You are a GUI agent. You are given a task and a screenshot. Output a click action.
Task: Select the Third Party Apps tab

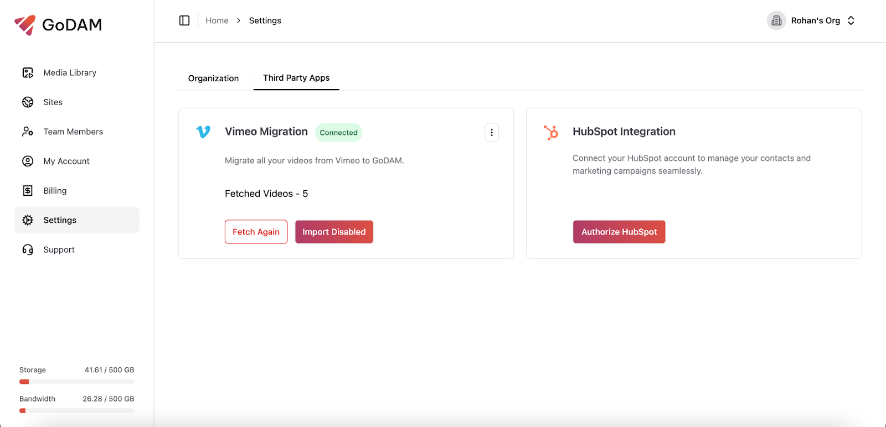coord(296,78)
